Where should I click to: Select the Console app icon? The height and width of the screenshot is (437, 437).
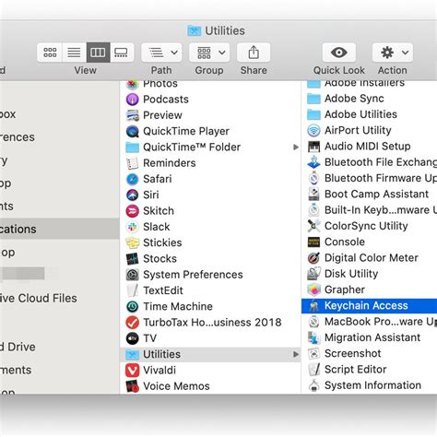(313, 242)
